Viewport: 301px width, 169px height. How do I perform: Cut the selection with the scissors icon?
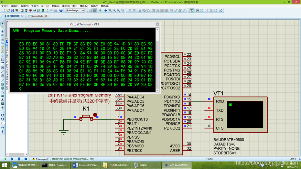[140, 10]
